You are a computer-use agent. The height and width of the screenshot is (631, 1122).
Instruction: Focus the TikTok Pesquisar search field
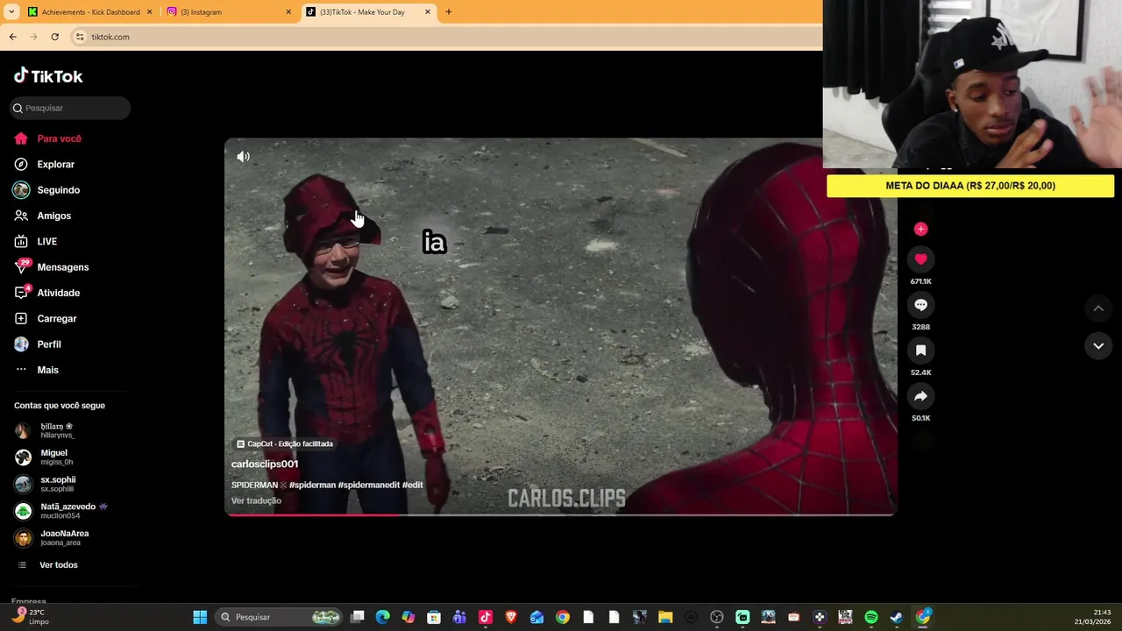coord(70,108)
